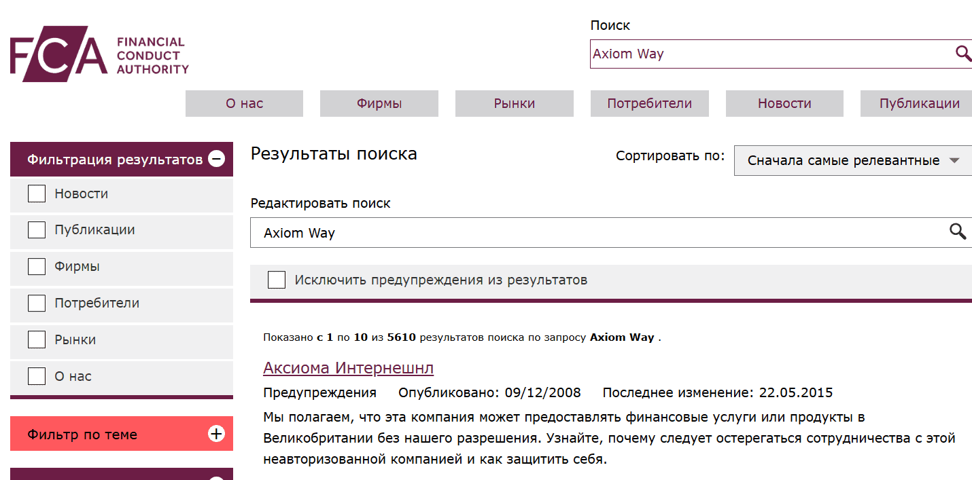This screenshot has width=972, height=480.
Task: Open the Новости navigation menu
Action: [784, 103]
